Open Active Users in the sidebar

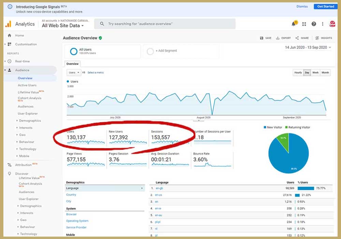27,85
